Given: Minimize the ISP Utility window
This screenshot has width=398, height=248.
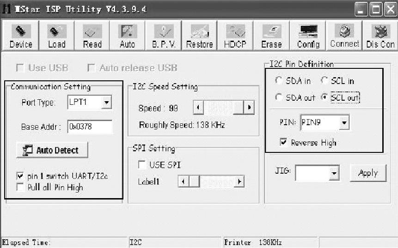Looking at the screenshot, I should [361, 9].
